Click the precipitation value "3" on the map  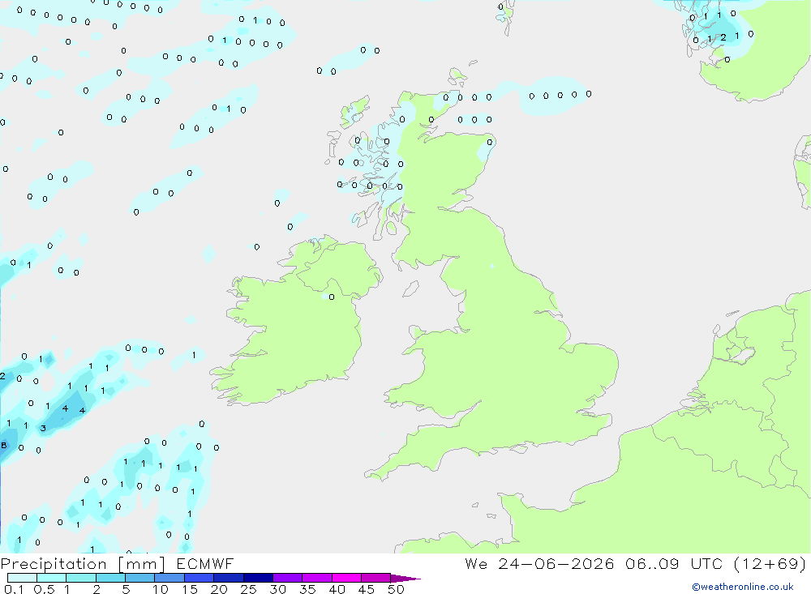tap(43, 428)
